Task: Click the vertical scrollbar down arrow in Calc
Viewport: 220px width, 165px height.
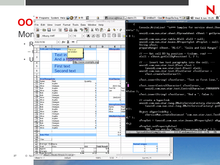Action: (171, 153)
